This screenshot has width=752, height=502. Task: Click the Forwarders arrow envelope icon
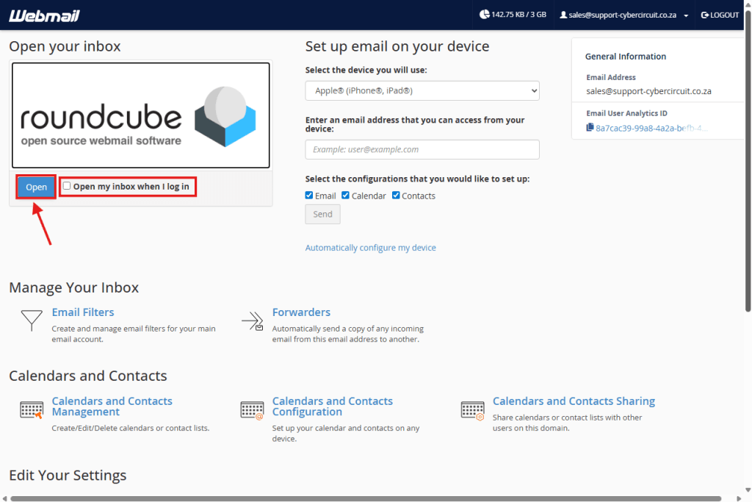point(252,321)
